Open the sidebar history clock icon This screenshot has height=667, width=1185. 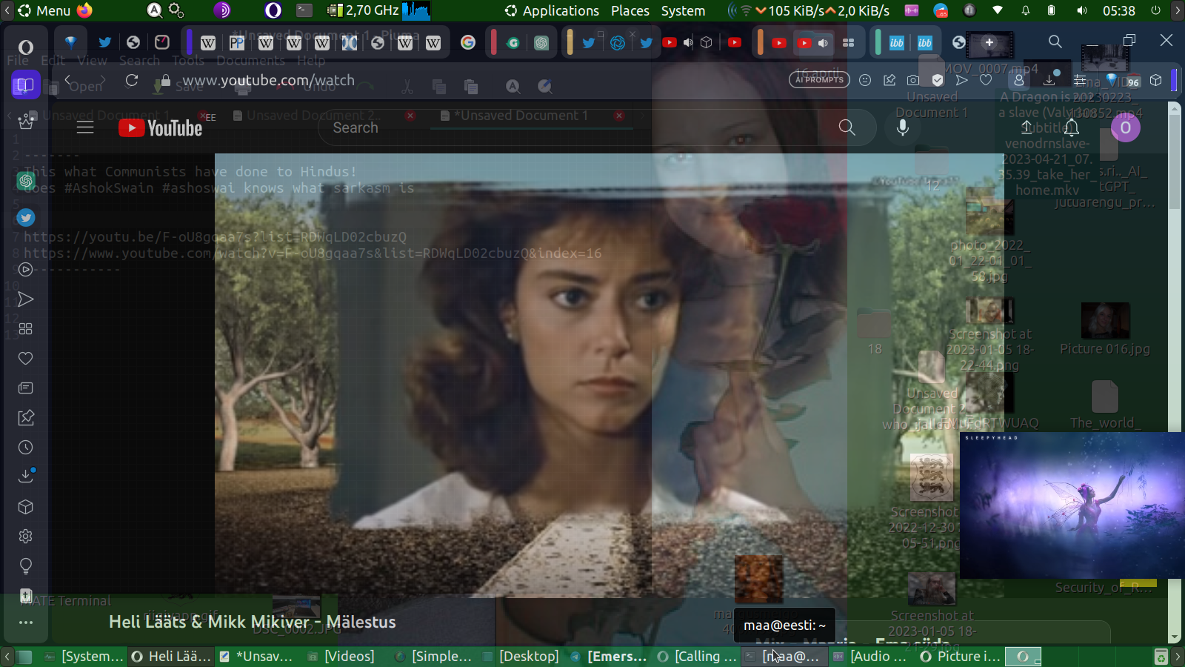[x=26, y=448]
